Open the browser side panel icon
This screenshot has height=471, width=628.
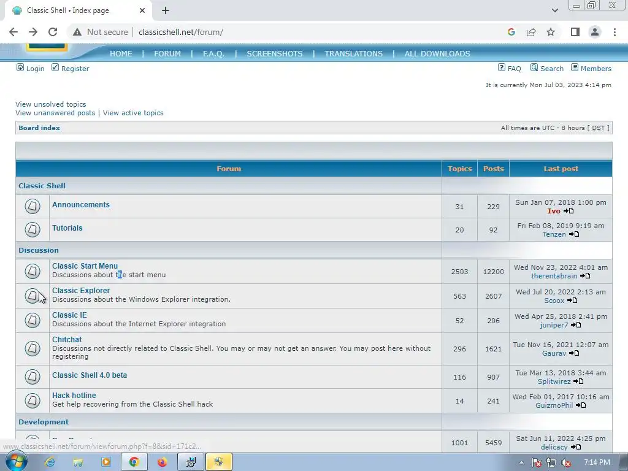point(575,32)
